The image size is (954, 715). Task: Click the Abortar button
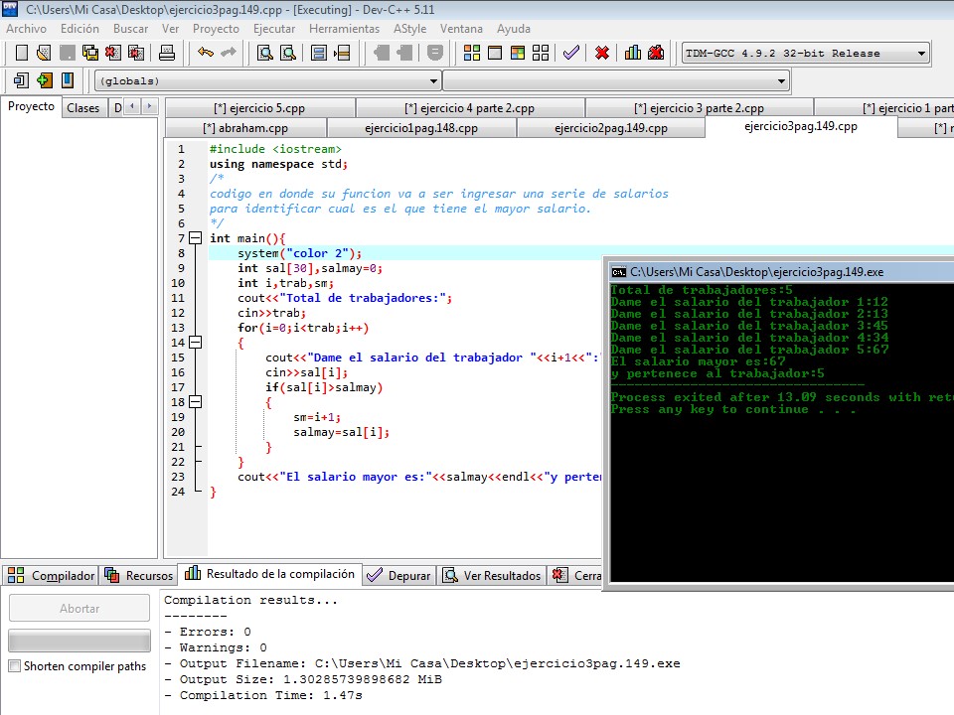[x=79, y=608]
